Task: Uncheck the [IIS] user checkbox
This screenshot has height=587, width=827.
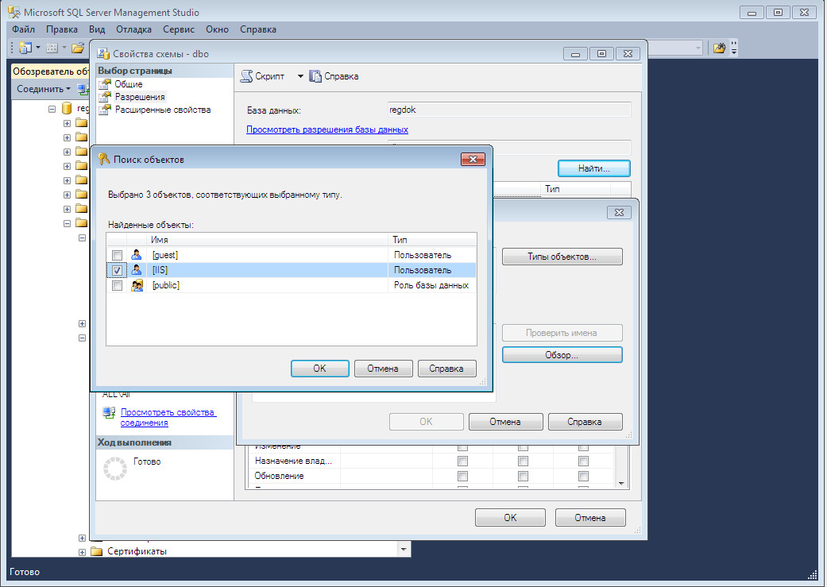Action: tap(117, 271)
